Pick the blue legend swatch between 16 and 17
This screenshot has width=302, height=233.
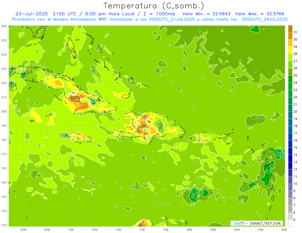290,137
